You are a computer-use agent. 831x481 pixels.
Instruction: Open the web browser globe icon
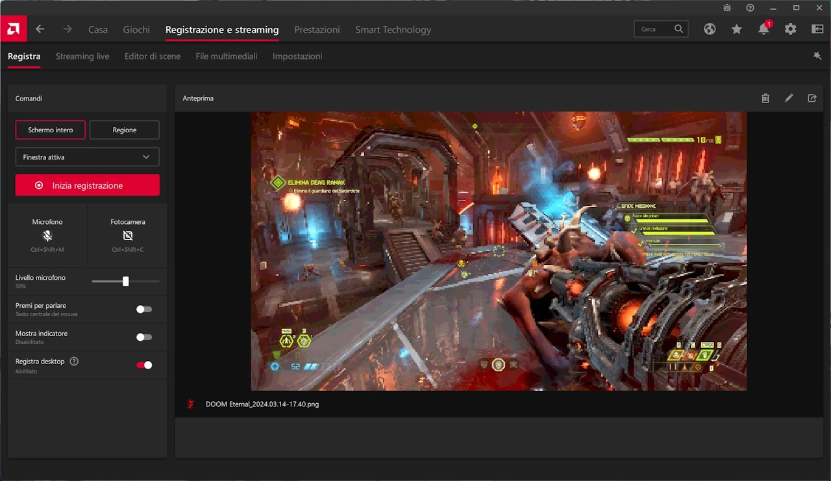[710, 29]
